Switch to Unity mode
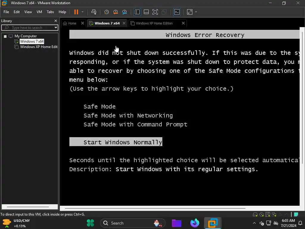Screen dimensions: 305x229 pos(164,12)
